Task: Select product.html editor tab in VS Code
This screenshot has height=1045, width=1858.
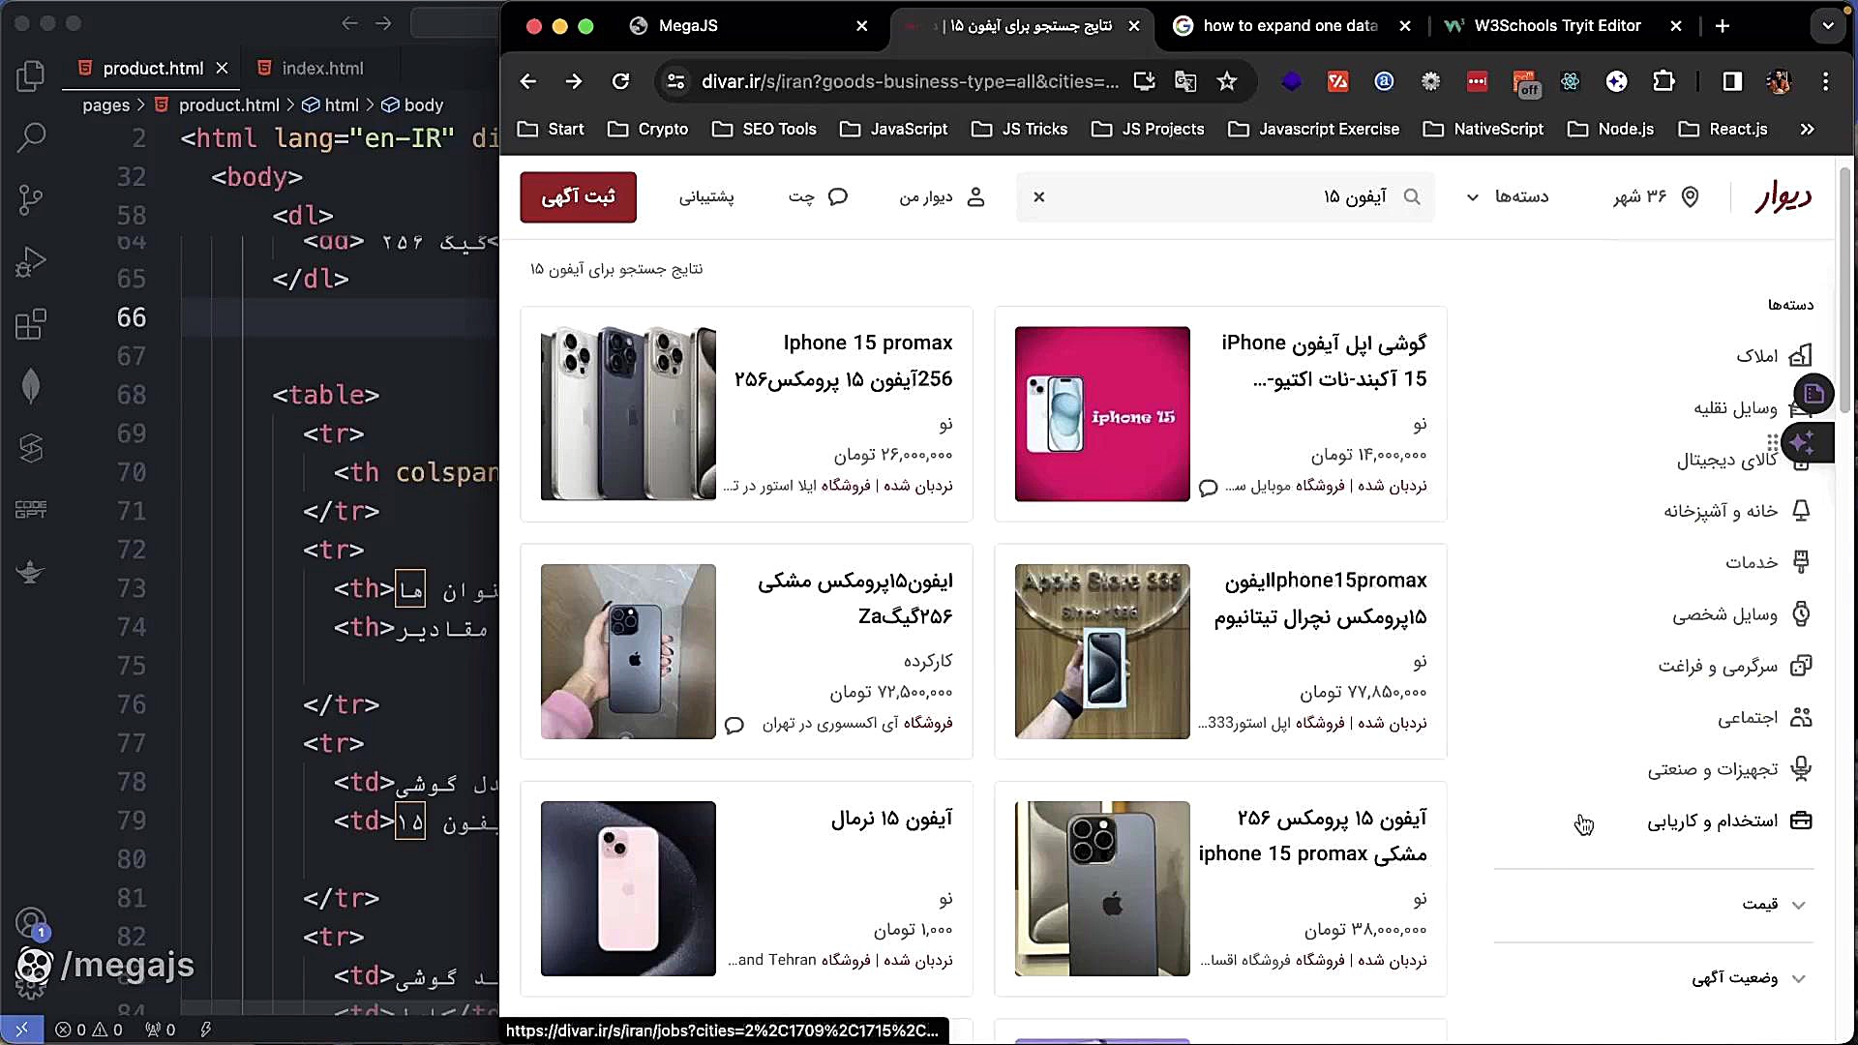Action: tap(152, 68)
